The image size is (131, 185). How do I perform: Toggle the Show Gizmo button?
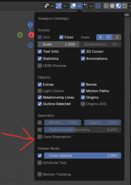pos(59,6)
